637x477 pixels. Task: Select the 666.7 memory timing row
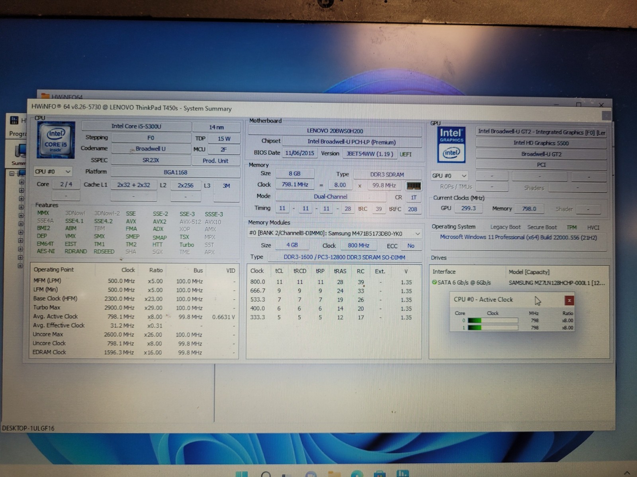[x=334, y=291]
